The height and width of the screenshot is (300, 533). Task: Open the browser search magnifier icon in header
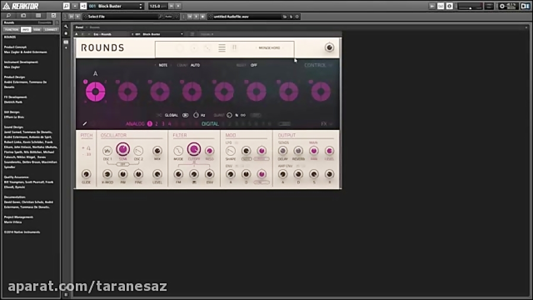pos(66,6)
